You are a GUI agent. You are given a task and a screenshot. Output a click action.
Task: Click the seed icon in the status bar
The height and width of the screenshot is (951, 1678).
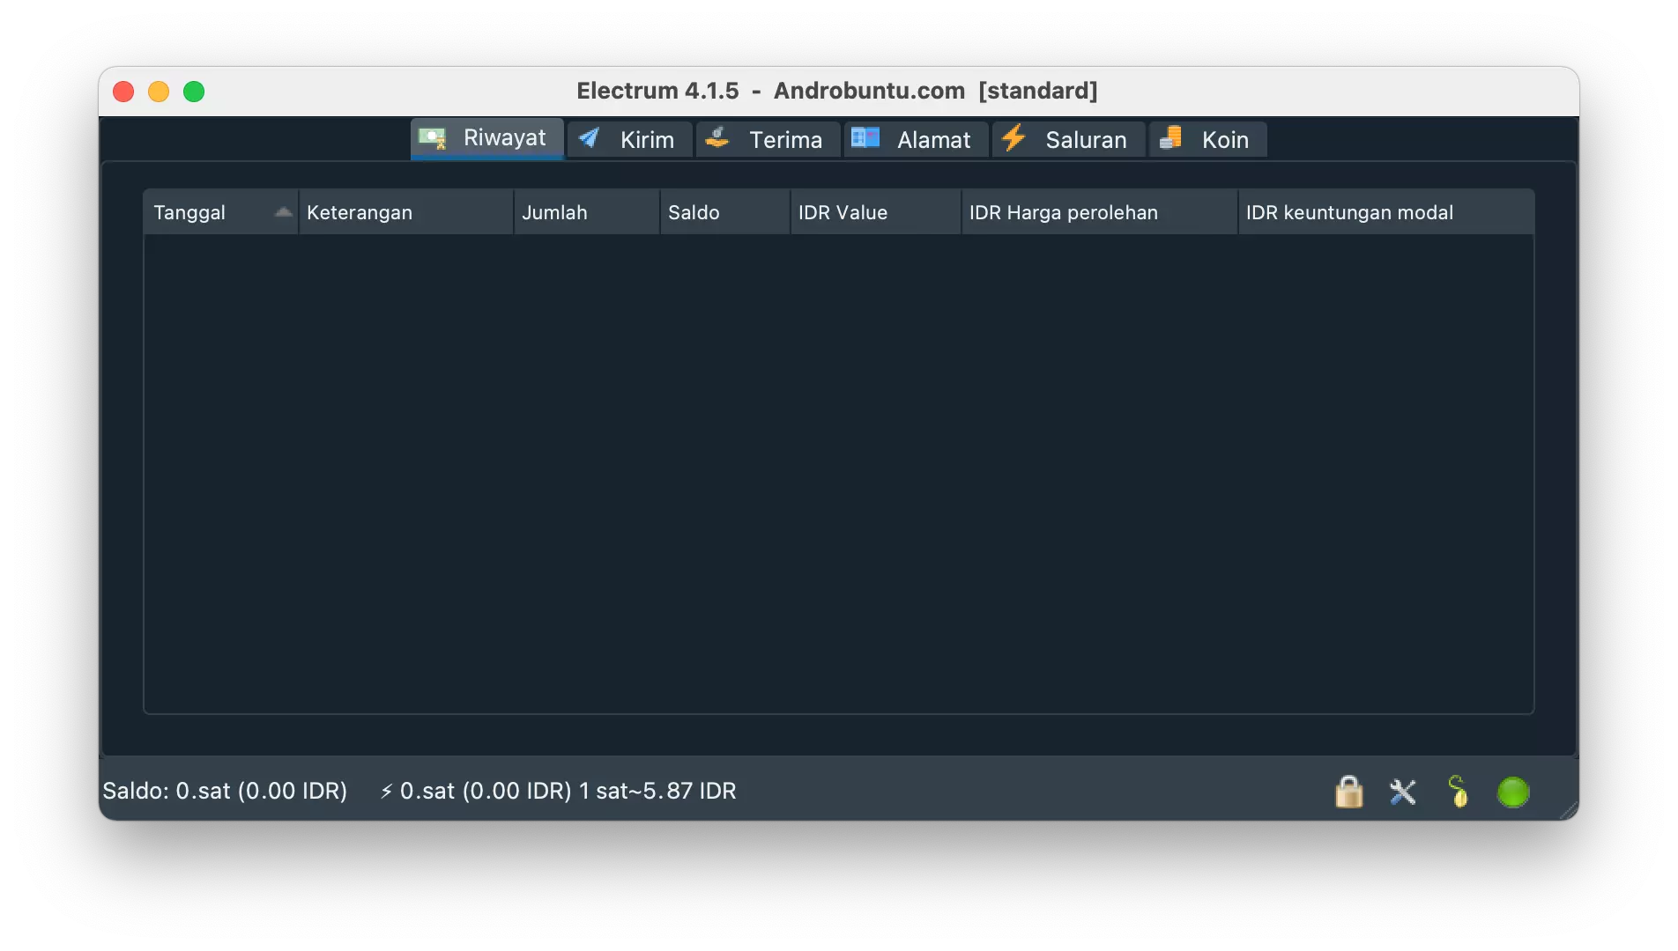coord(1459,792)
